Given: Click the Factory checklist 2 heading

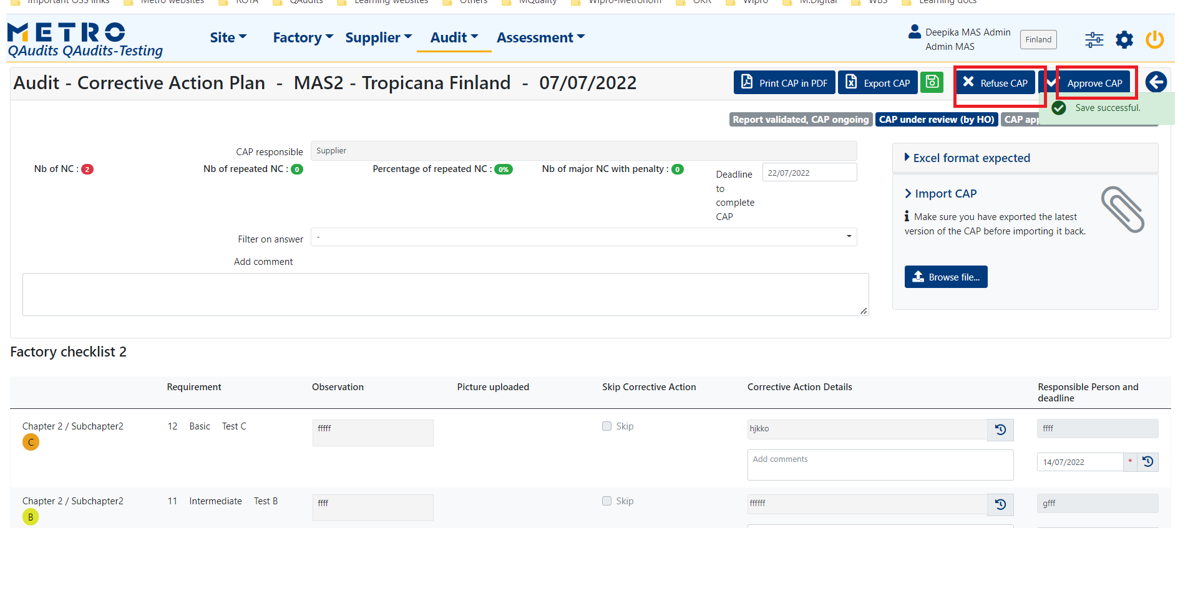Looking at the screenshot, I should point(68,352).
